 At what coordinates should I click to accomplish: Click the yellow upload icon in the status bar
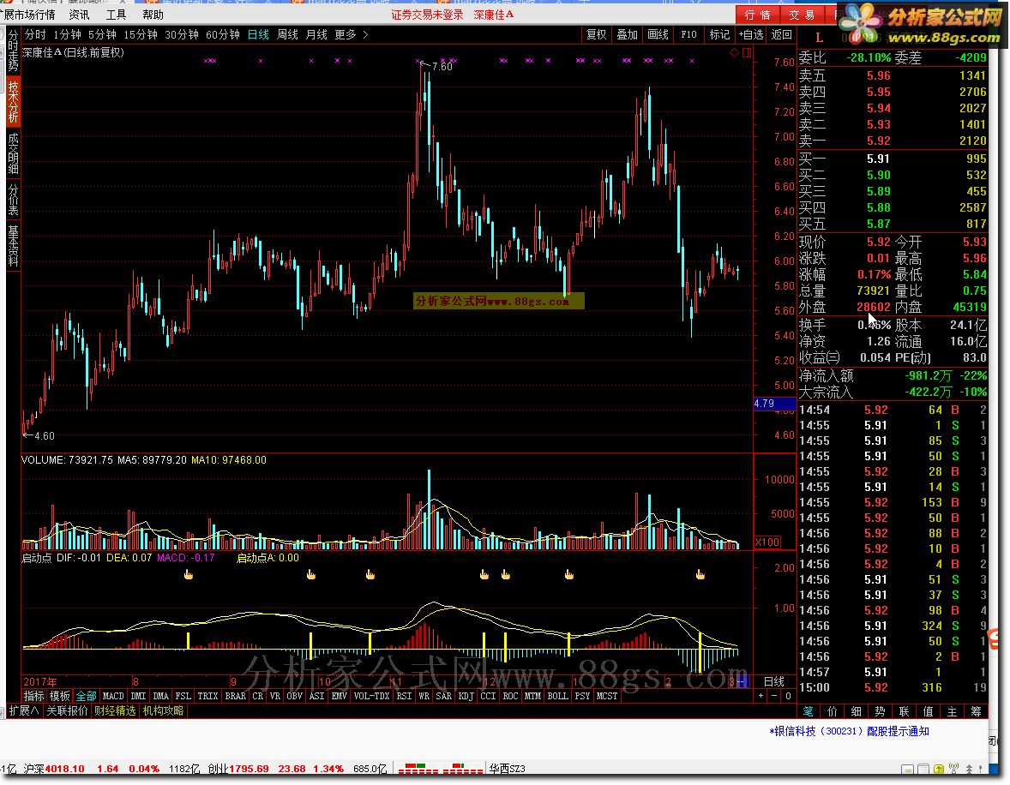coord(939,770)
